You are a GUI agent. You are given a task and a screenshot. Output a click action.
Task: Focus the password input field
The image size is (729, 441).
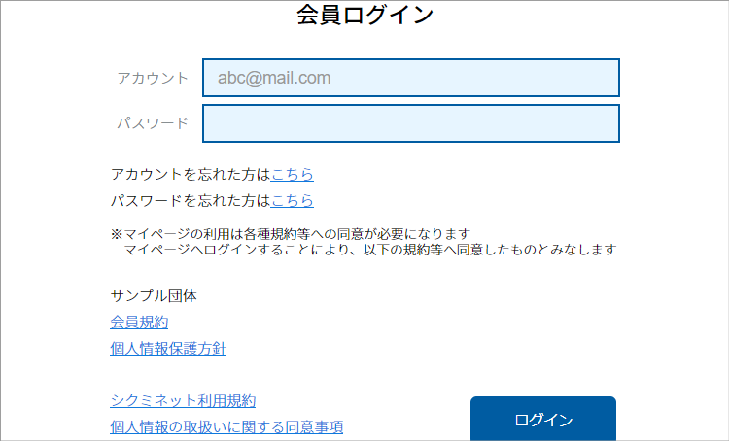click(x=410, y=123)
